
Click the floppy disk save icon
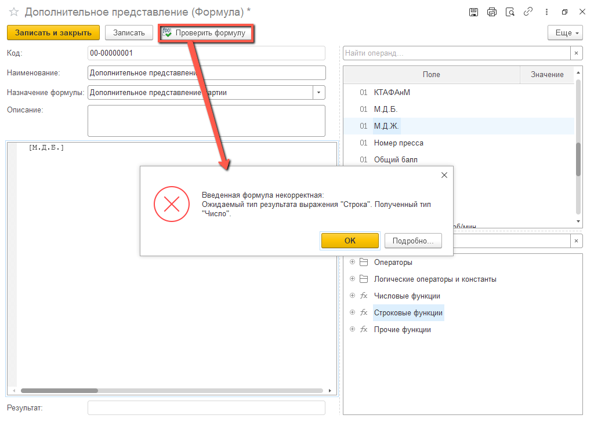pos(473,12)
